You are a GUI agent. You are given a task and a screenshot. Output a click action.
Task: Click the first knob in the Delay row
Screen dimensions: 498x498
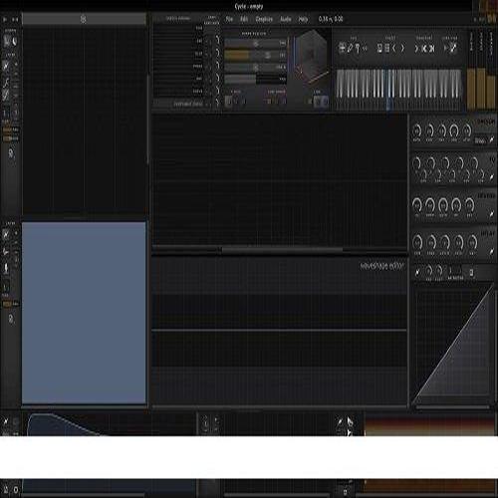point(417,243)
